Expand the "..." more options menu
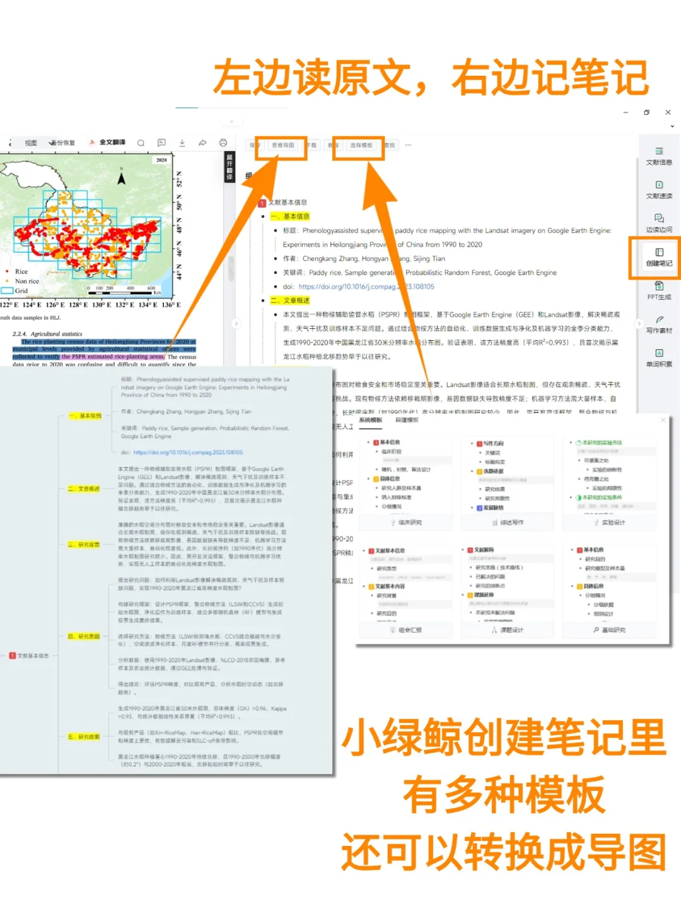 408,145
